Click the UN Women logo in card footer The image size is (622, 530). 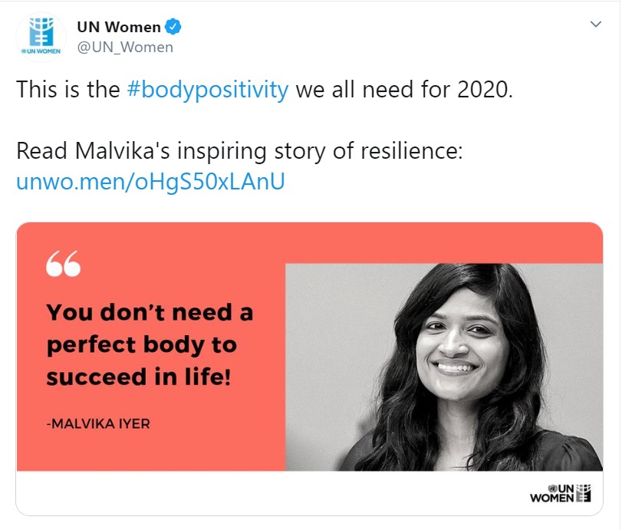click(561, 493)
